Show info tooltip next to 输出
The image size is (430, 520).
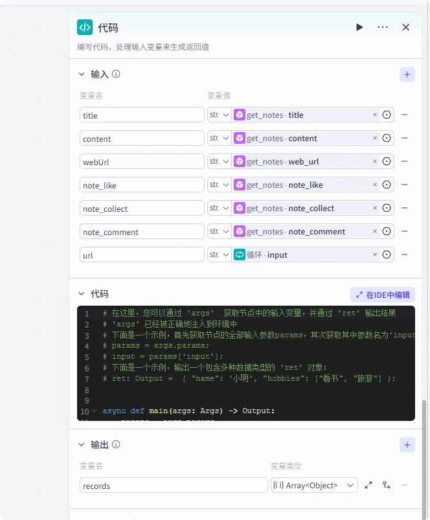coord(116,444)
